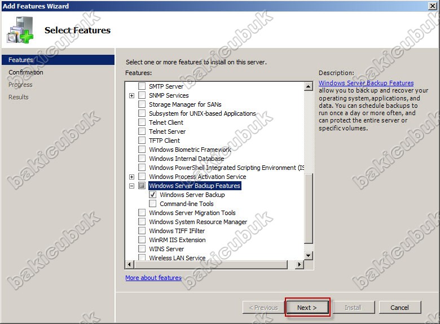
Task: Check Windows Biometric Framework checkbox
Action: click(x=142, y=150)
